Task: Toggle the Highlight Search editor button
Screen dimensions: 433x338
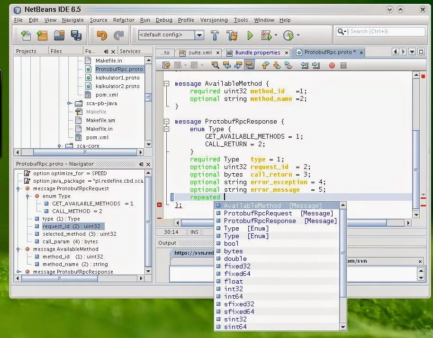Action: [249, 65]
